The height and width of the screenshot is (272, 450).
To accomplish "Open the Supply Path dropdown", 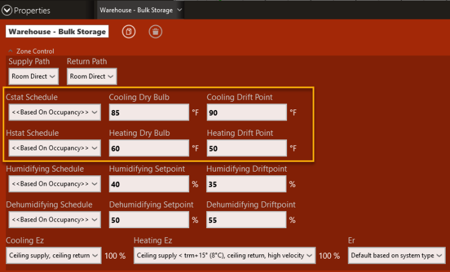I will click(33, 76).
